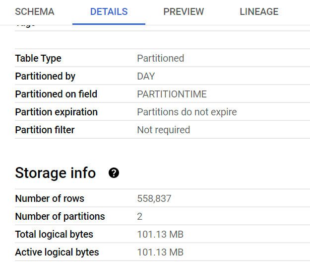The image size is (310, 262).
Task: Select the Partitioned table type value
Action: click(160, 58)
